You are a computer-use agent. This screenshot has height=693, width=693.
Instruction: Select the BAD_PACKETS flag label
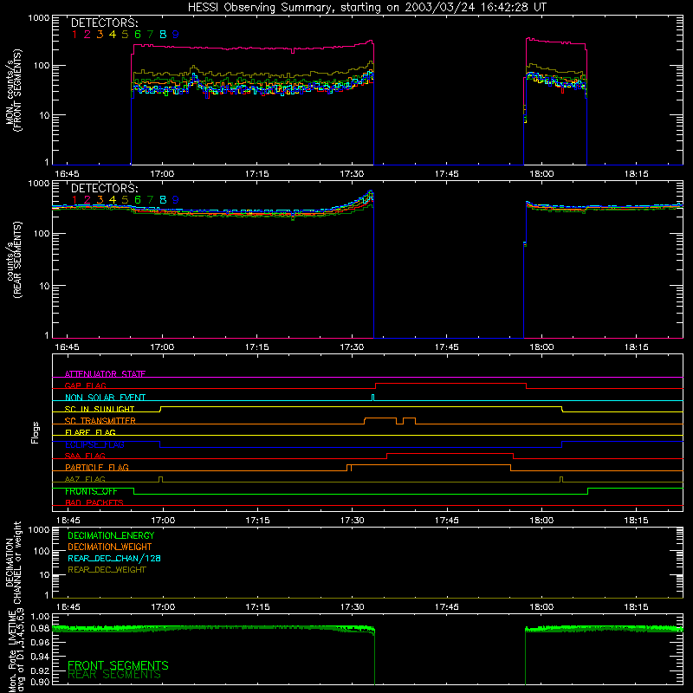pyautogui.click(x=94, y=502)
